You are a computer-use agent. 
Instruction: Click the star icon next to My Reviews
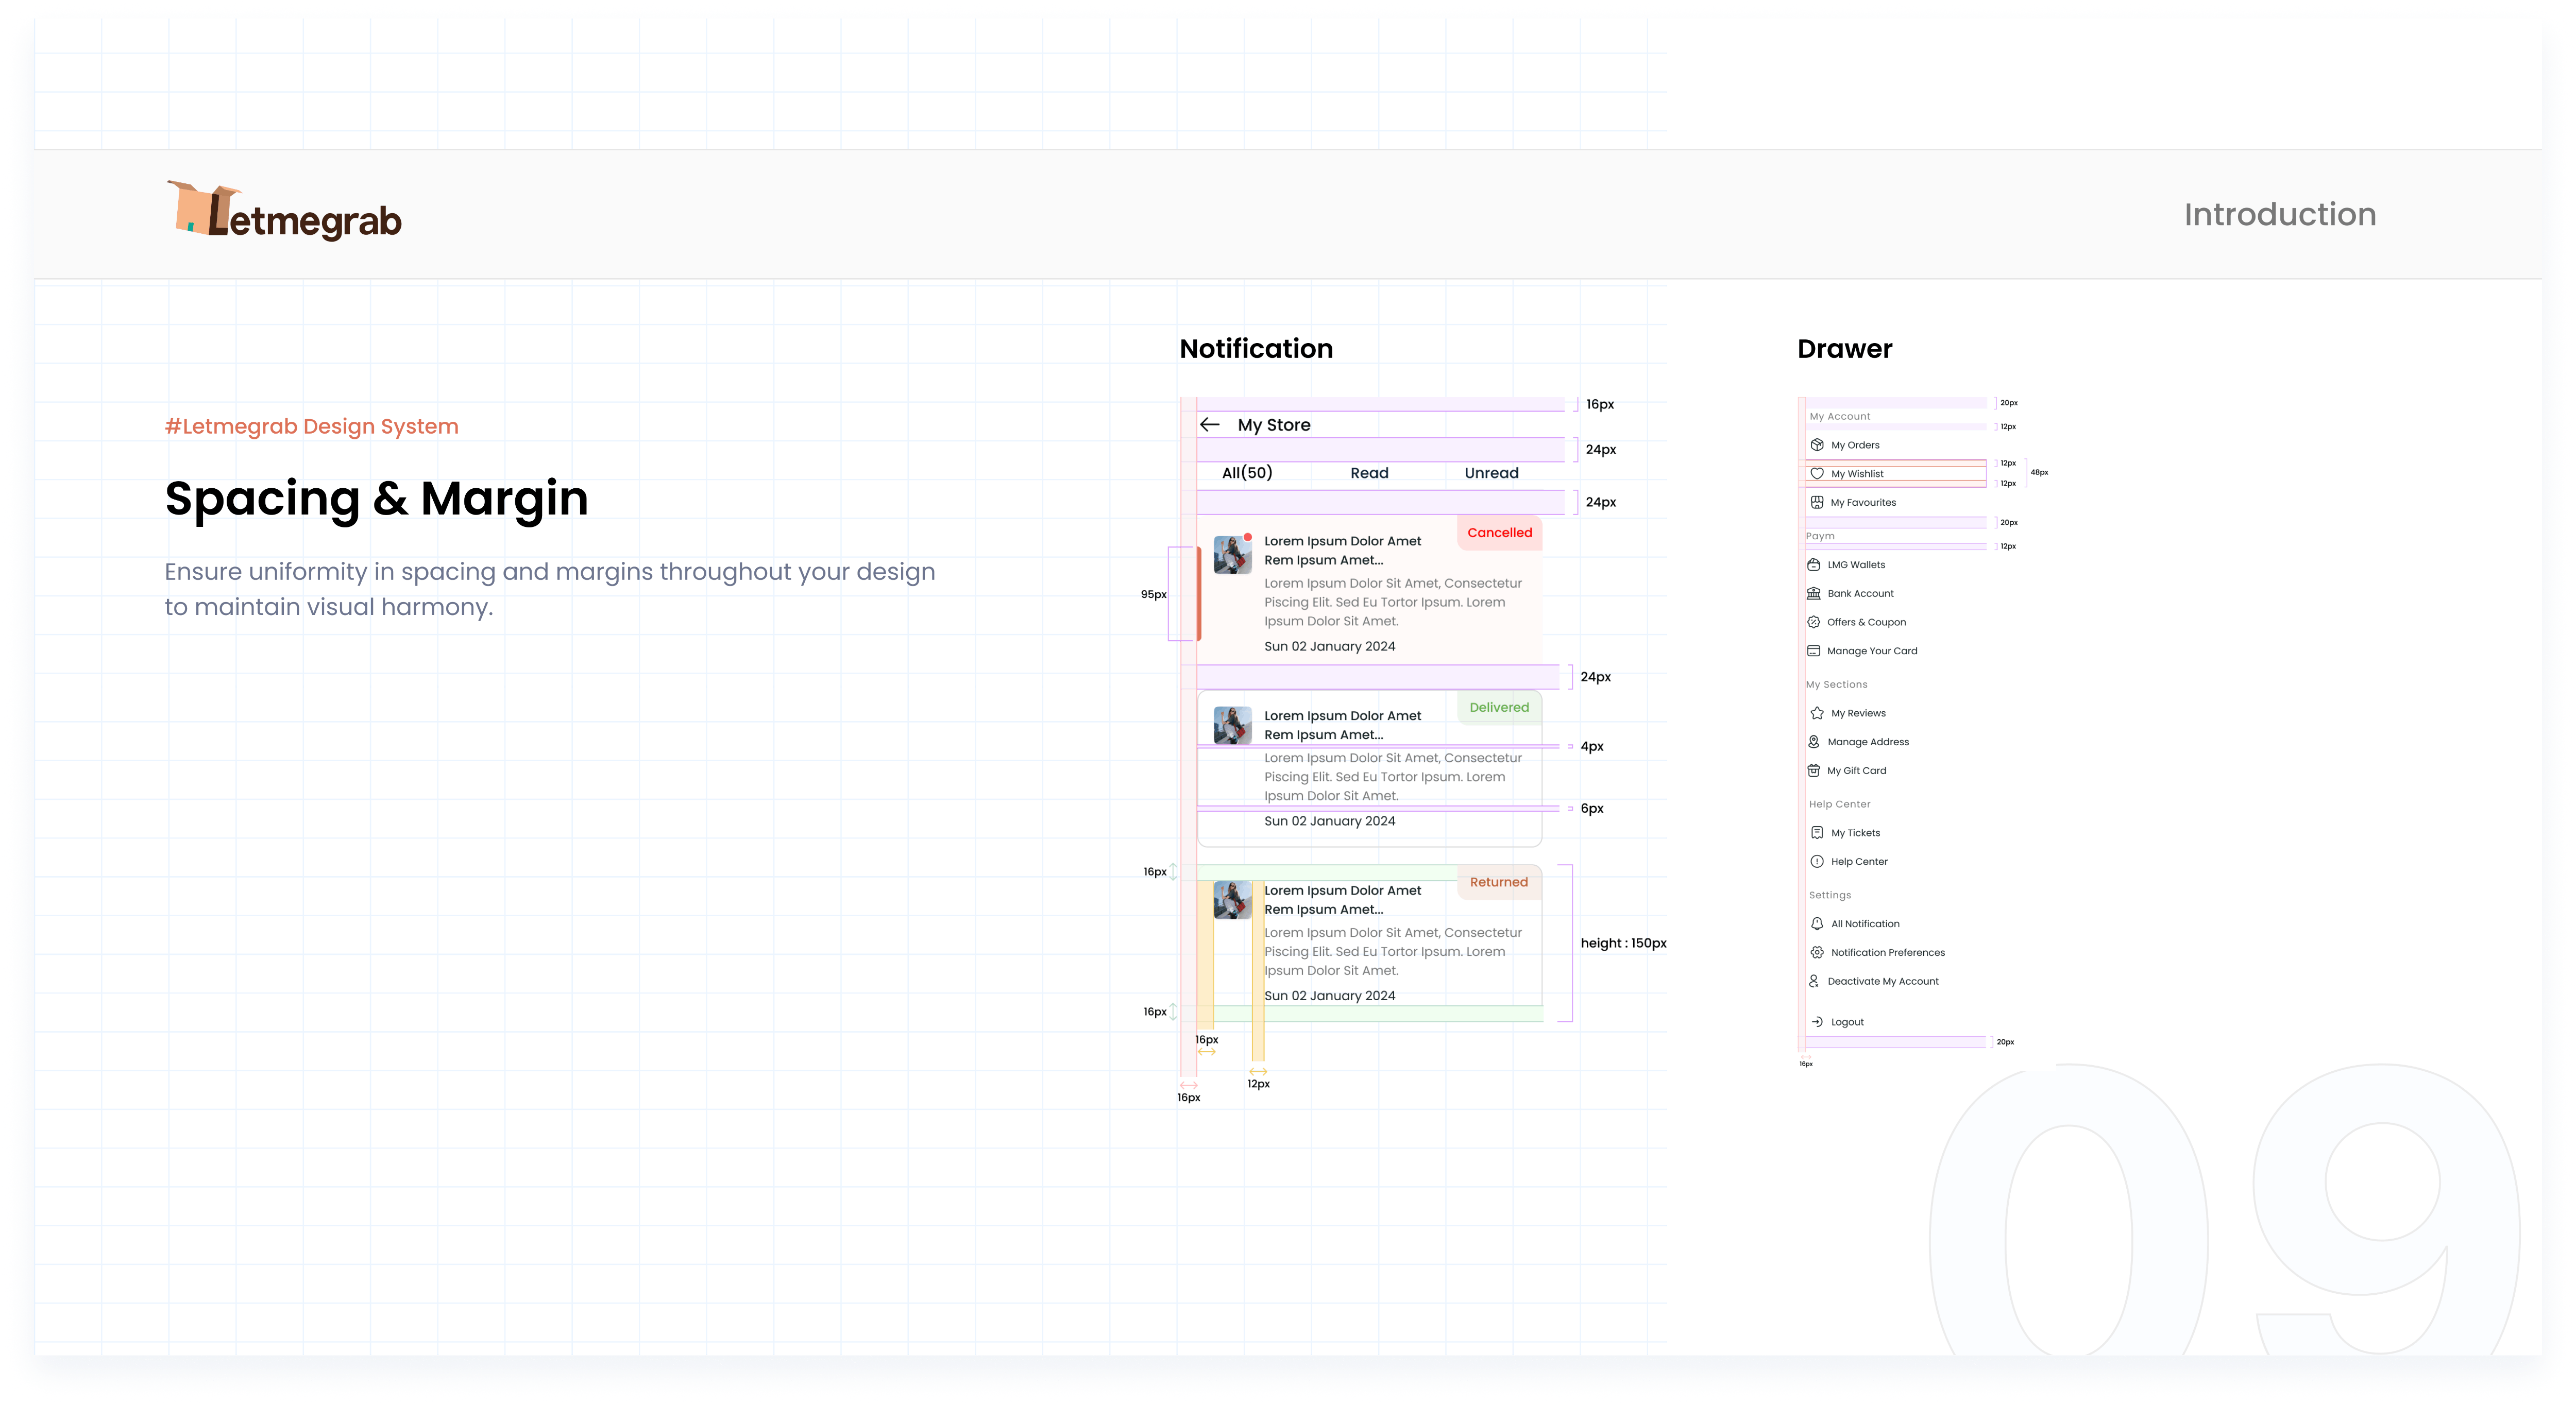(x=1817, y=713)
